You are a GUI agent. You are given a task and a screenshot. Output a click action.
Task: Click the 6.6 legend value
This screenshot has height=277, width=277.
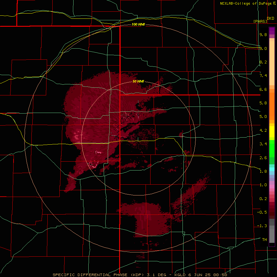(263, 89)
